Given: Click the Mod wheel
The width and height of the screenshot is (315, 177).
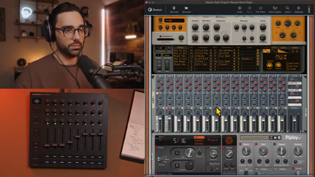Looking at the screenshot, I should (x=167, y=64).
